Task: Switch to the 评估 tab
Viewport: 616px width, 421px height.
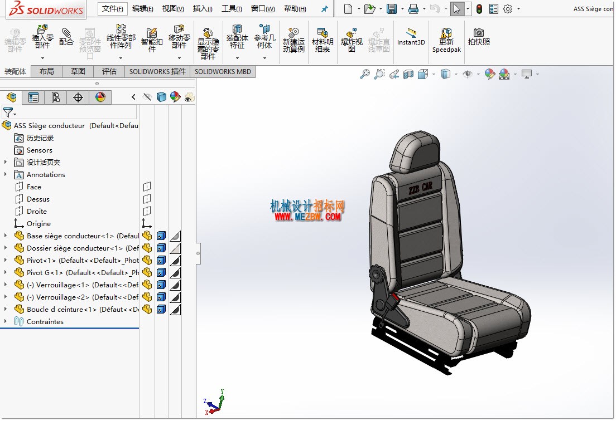Action: (x=109, y=71)
